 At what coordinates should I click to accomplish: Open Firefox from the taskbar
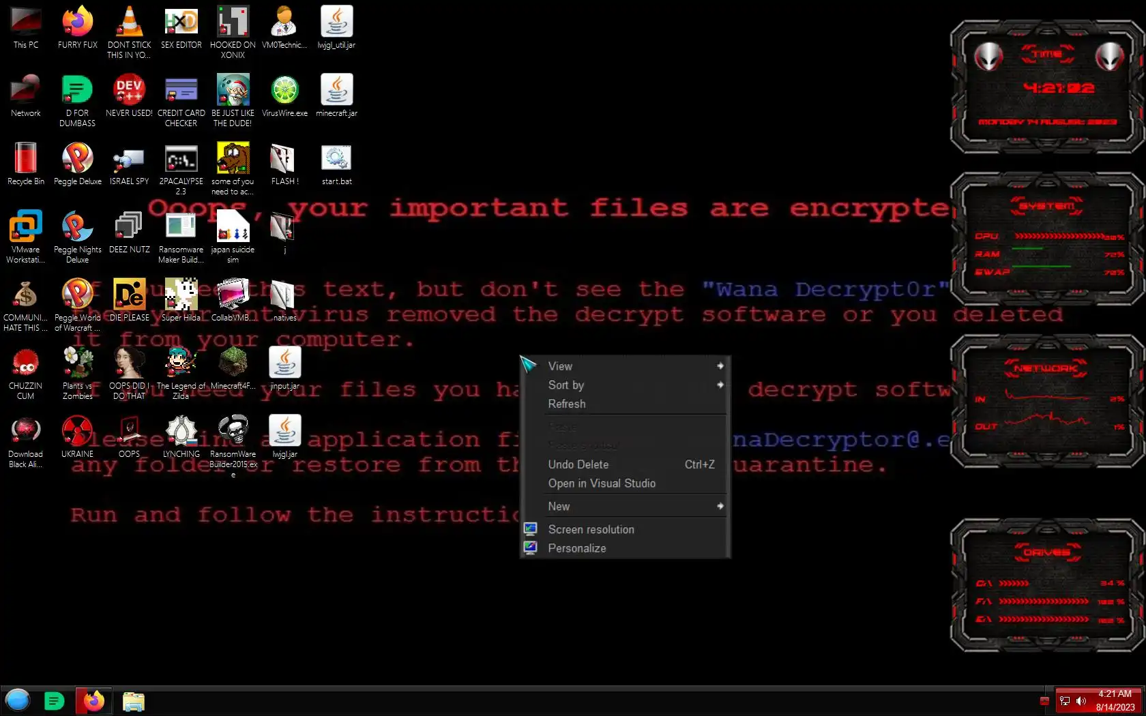94,701
